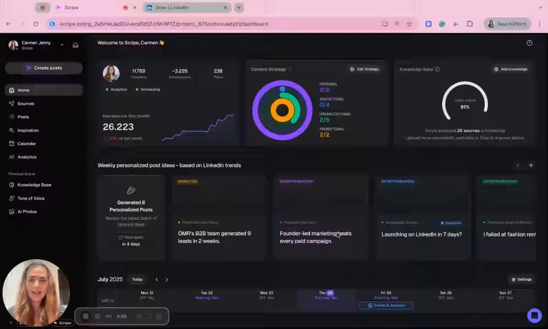Click the EDUCATIONAL 0/4 legend

coord(332,102)
